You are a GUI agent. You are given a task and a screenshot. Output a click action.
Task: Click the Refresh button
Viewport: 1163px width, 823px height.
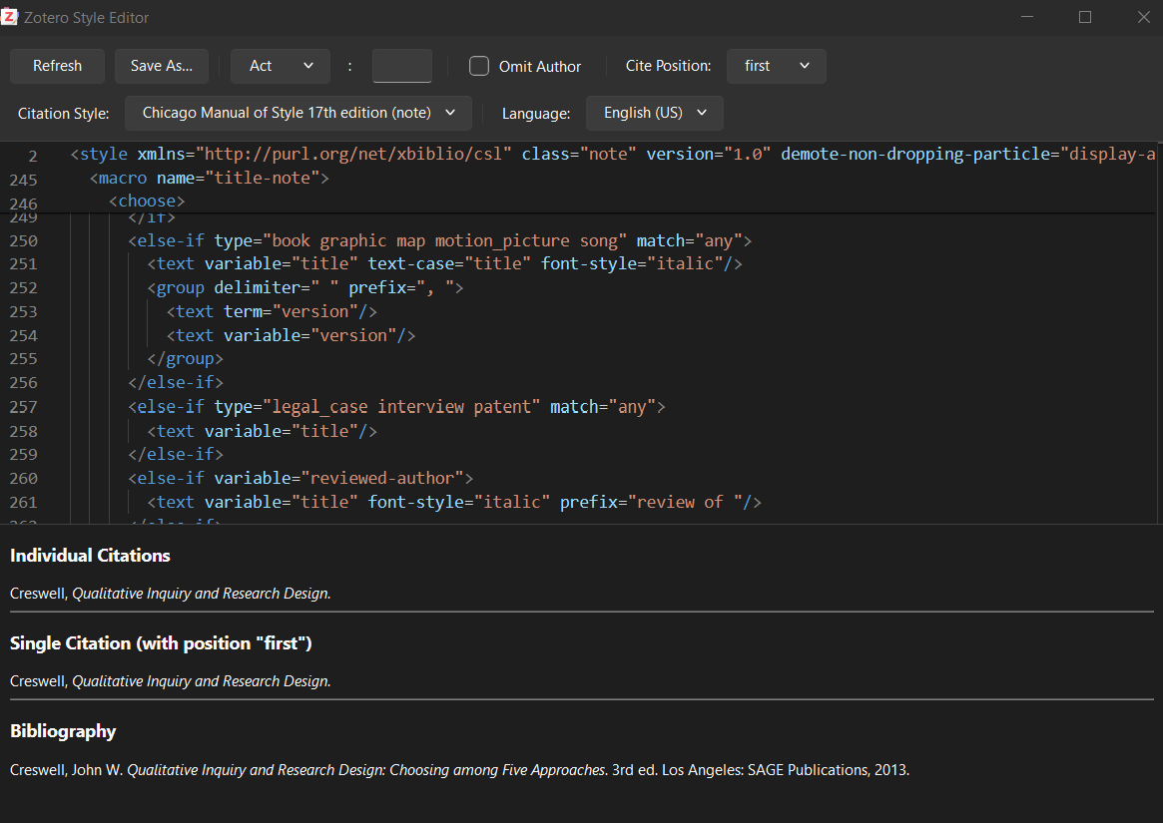[57, 66]
